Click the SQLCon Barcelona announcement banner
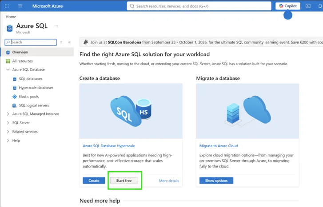This screenshot has height=207, width=323. click(201, 42)
